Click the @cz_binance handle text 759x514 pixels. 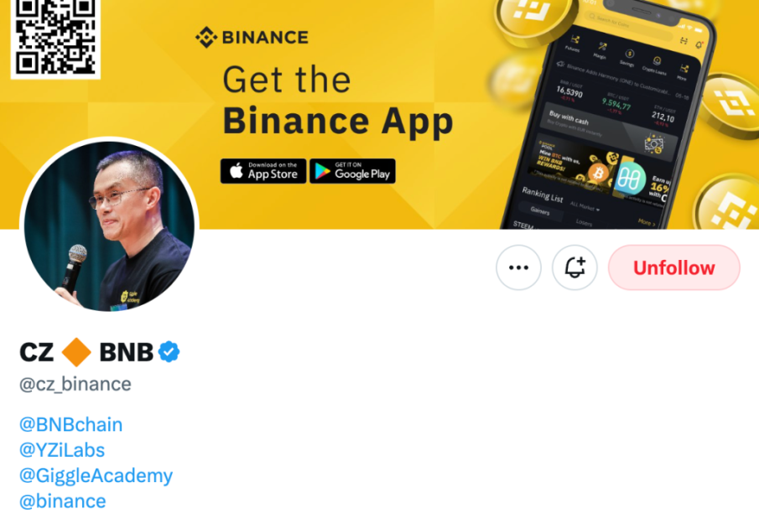[x=75, y=384]
